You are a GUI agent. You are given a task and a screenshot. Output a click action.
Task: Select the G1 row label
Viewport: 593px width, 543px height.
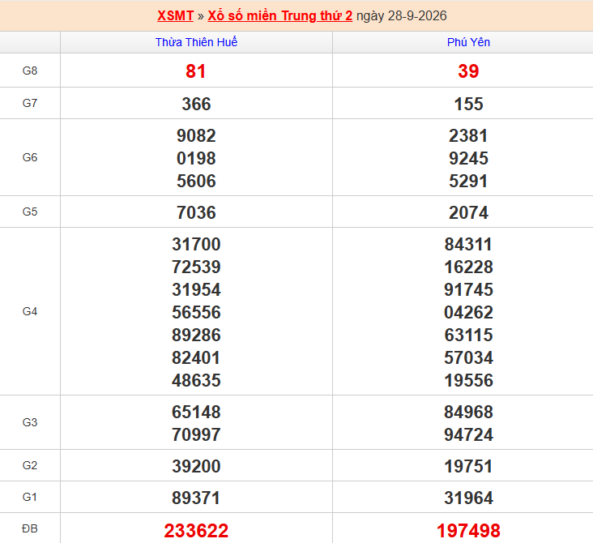(x=30, y=497)
